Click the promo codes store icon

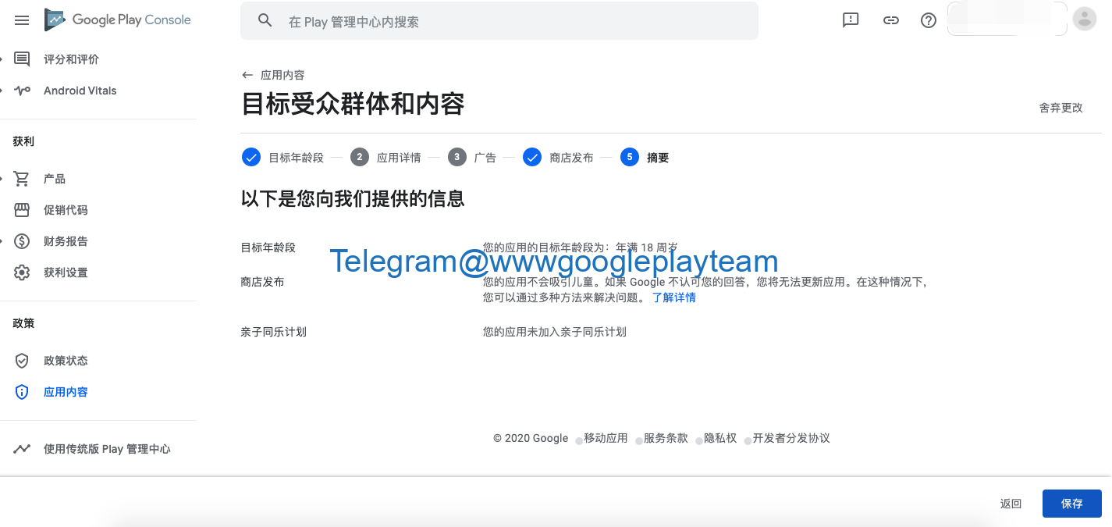[22, 210]
